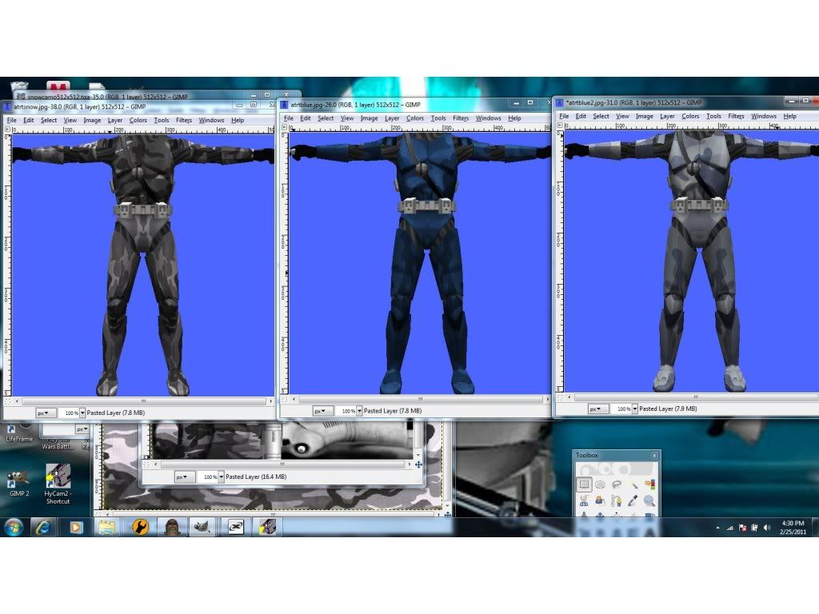
Task: Select the Scissors Select tool
Action: [584, 501]
